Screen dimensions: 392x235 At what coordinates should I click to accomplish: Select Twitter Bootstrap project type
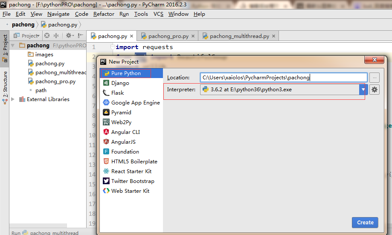(x=131, y=181)
